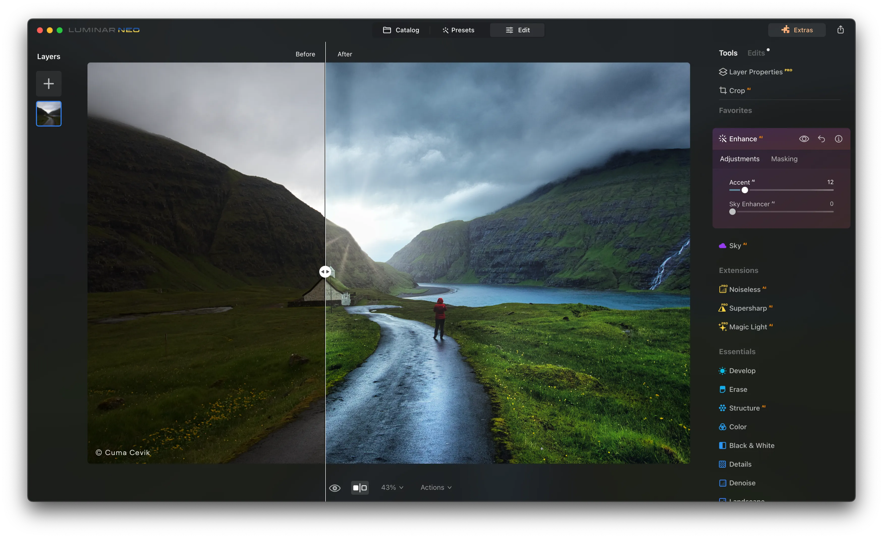Toggle before/after split comparison view
This screenshot has width=883, height=538.
click(x=360, y=488)
